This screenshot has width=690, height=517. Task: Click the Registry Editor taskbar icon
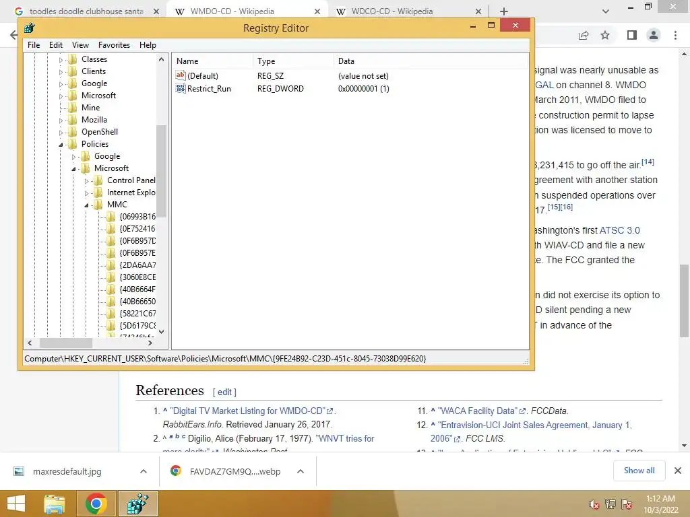pyautogui.click(x=137, y=504)
